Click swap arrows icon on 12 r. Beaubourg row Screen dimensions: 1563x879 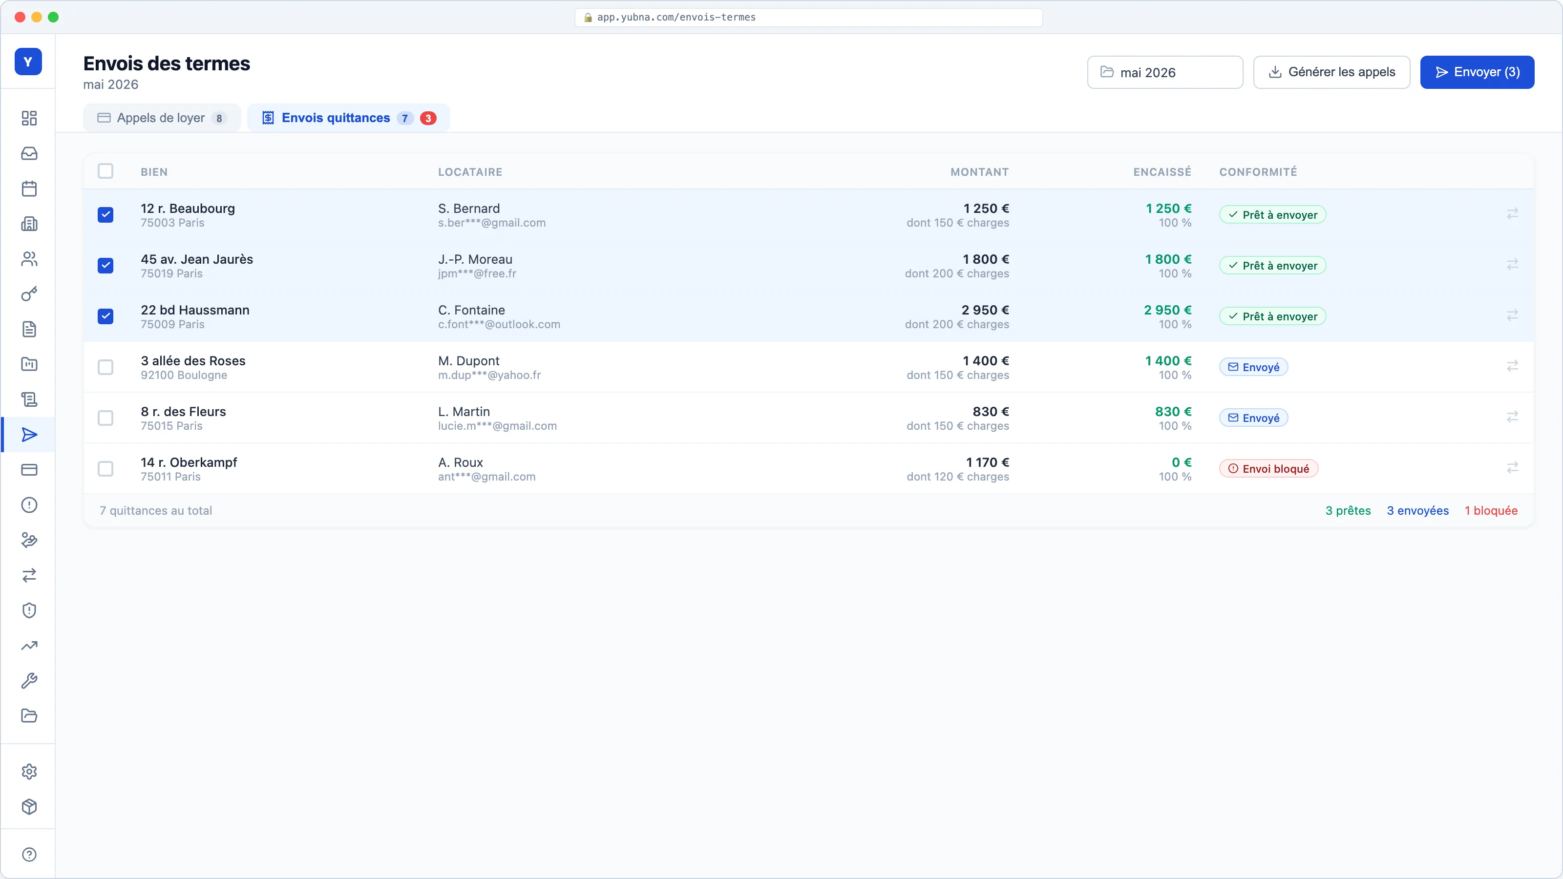click(1513, 213)
